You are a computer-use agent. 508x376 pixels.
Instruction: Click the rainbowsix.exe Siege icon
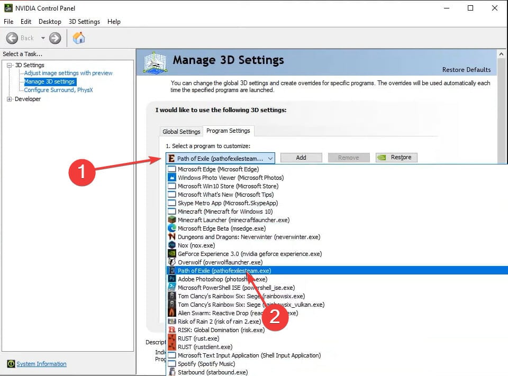pos(171,296)
